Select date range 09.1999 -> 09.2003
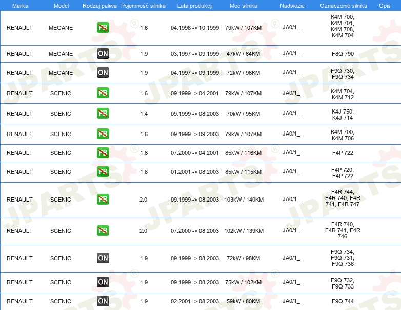Screen dimensions: 401x310 [195, 134]
